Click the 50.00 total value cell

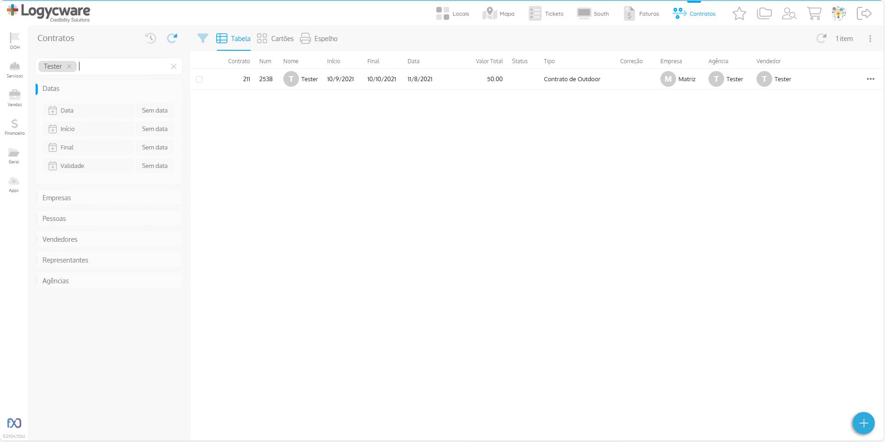(494, 79)
